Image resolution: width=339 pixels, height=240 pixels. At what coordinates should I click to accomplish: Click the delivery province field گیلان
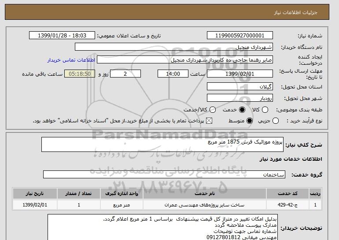pyautogui.click(x=240, y=86)
